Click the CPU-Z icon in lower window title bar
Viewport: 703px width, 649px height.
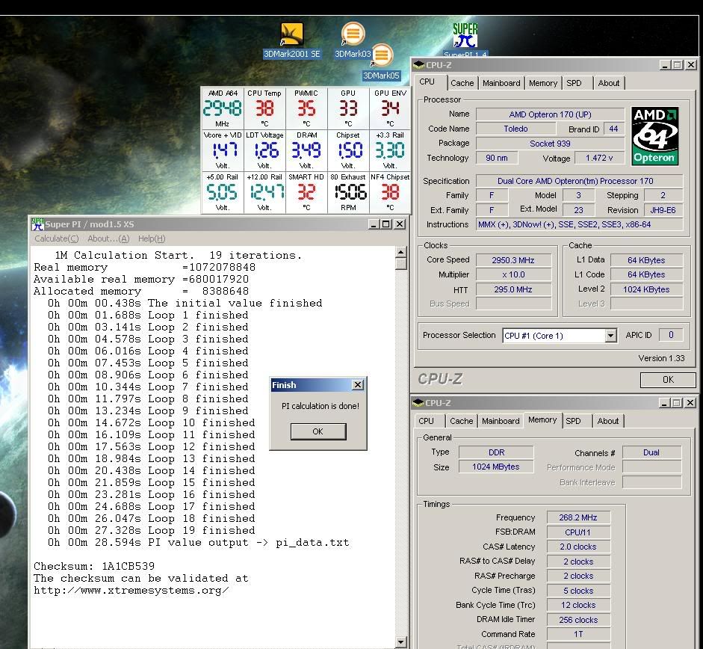pyautogui.click(x=418, y=403)
